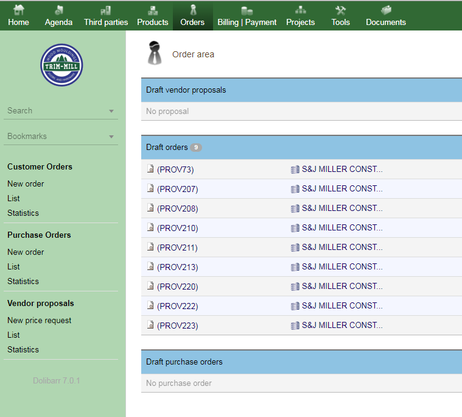Open List under Purchase Orders

pos(13,267)
